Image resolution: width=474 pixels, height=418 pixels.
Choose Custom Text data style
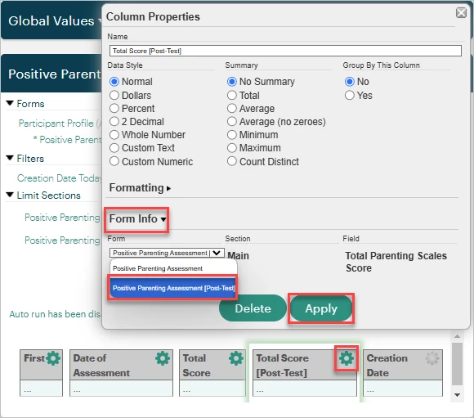coord(114,148)
